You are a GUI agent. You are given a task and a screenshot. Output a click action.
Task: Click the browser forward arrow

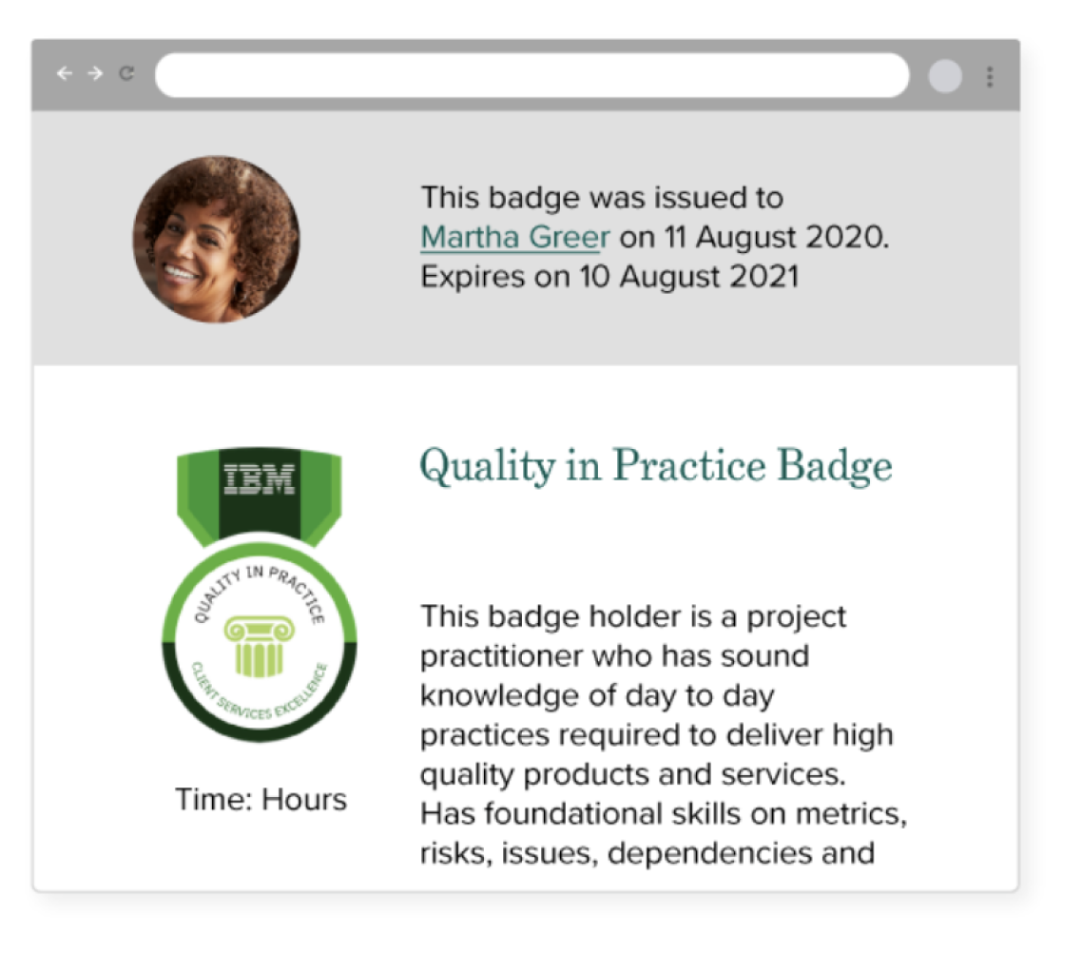pos(95,73)
